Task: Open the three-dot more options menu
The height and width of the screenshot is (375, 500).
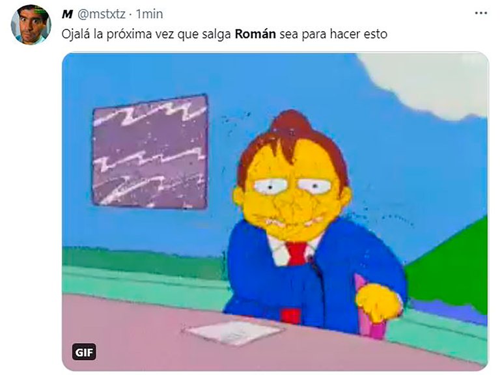Action: click(481, 14)
